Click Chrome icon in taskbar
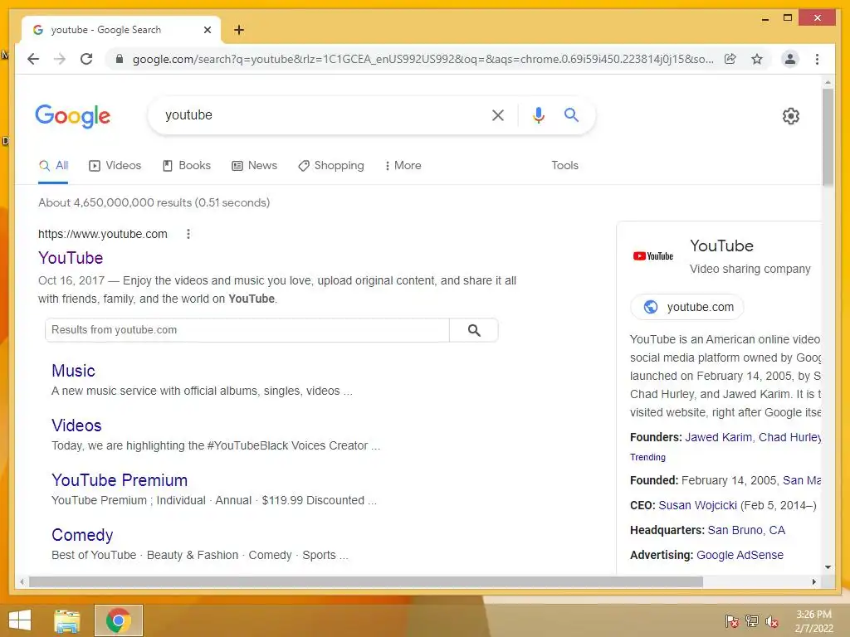Screen dimensions: 850x637 118,620
